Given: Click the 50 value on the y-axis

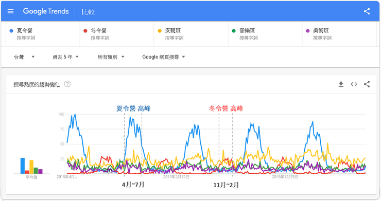Looking at the screenshot, I should [x=62, y=144].
